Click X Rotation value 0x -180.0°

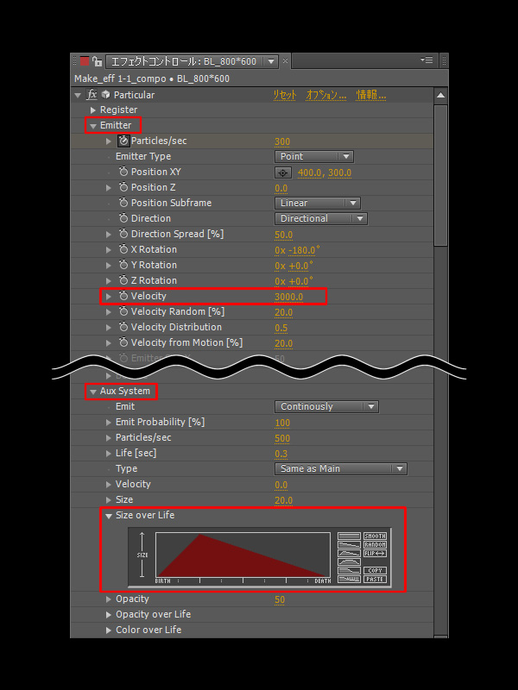[297, 250]
